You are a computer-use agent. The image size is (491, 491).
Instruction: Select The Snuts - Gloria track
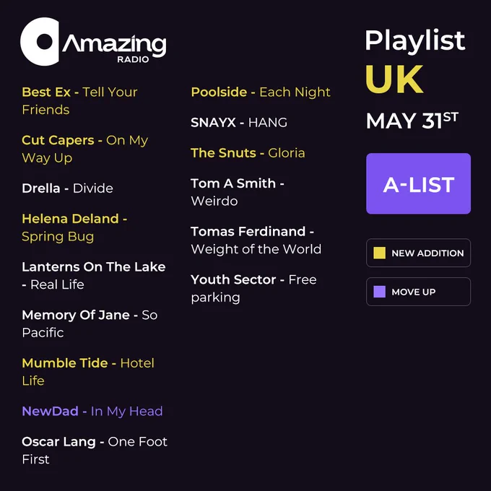(248, 153)
